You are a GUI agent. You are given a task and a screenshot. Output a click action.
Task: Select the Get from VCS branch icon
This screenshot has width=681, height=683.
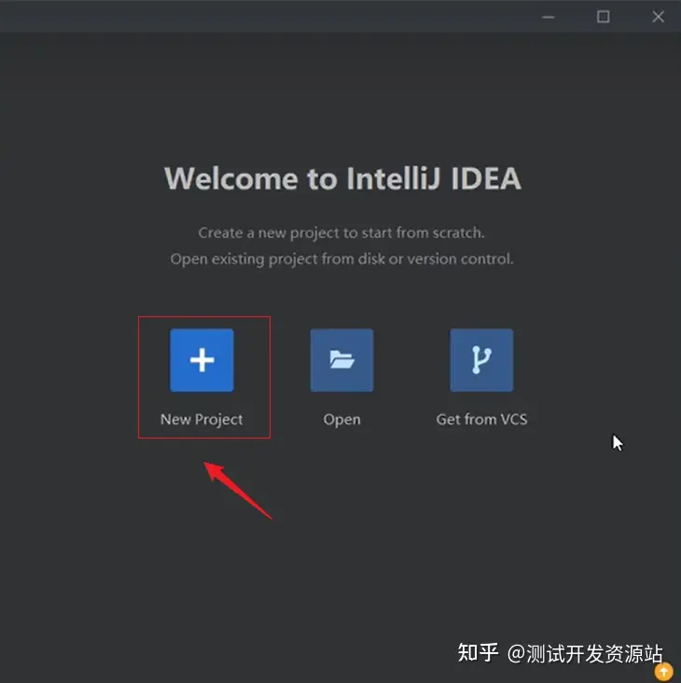pos(481,360)
